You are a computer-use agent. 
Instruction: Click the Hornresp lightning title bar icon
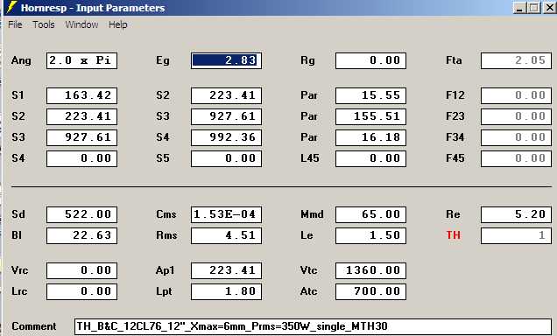(11, 7)
